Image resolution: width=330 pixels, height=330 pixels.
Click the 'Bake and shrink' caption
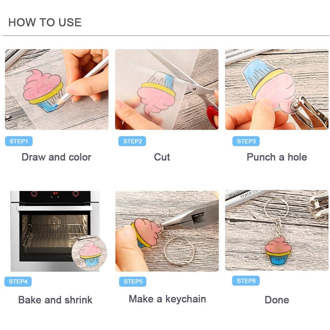55,300
